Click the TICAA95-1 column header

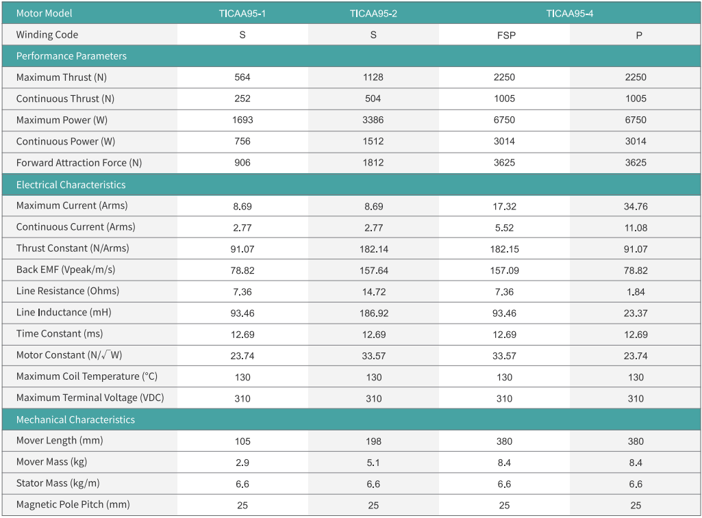pyautogui.click(x=242, y=14)
